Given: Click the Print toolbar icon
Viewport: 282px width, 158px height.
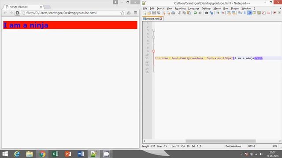Looking at the screenshot, I should [173, 13].
